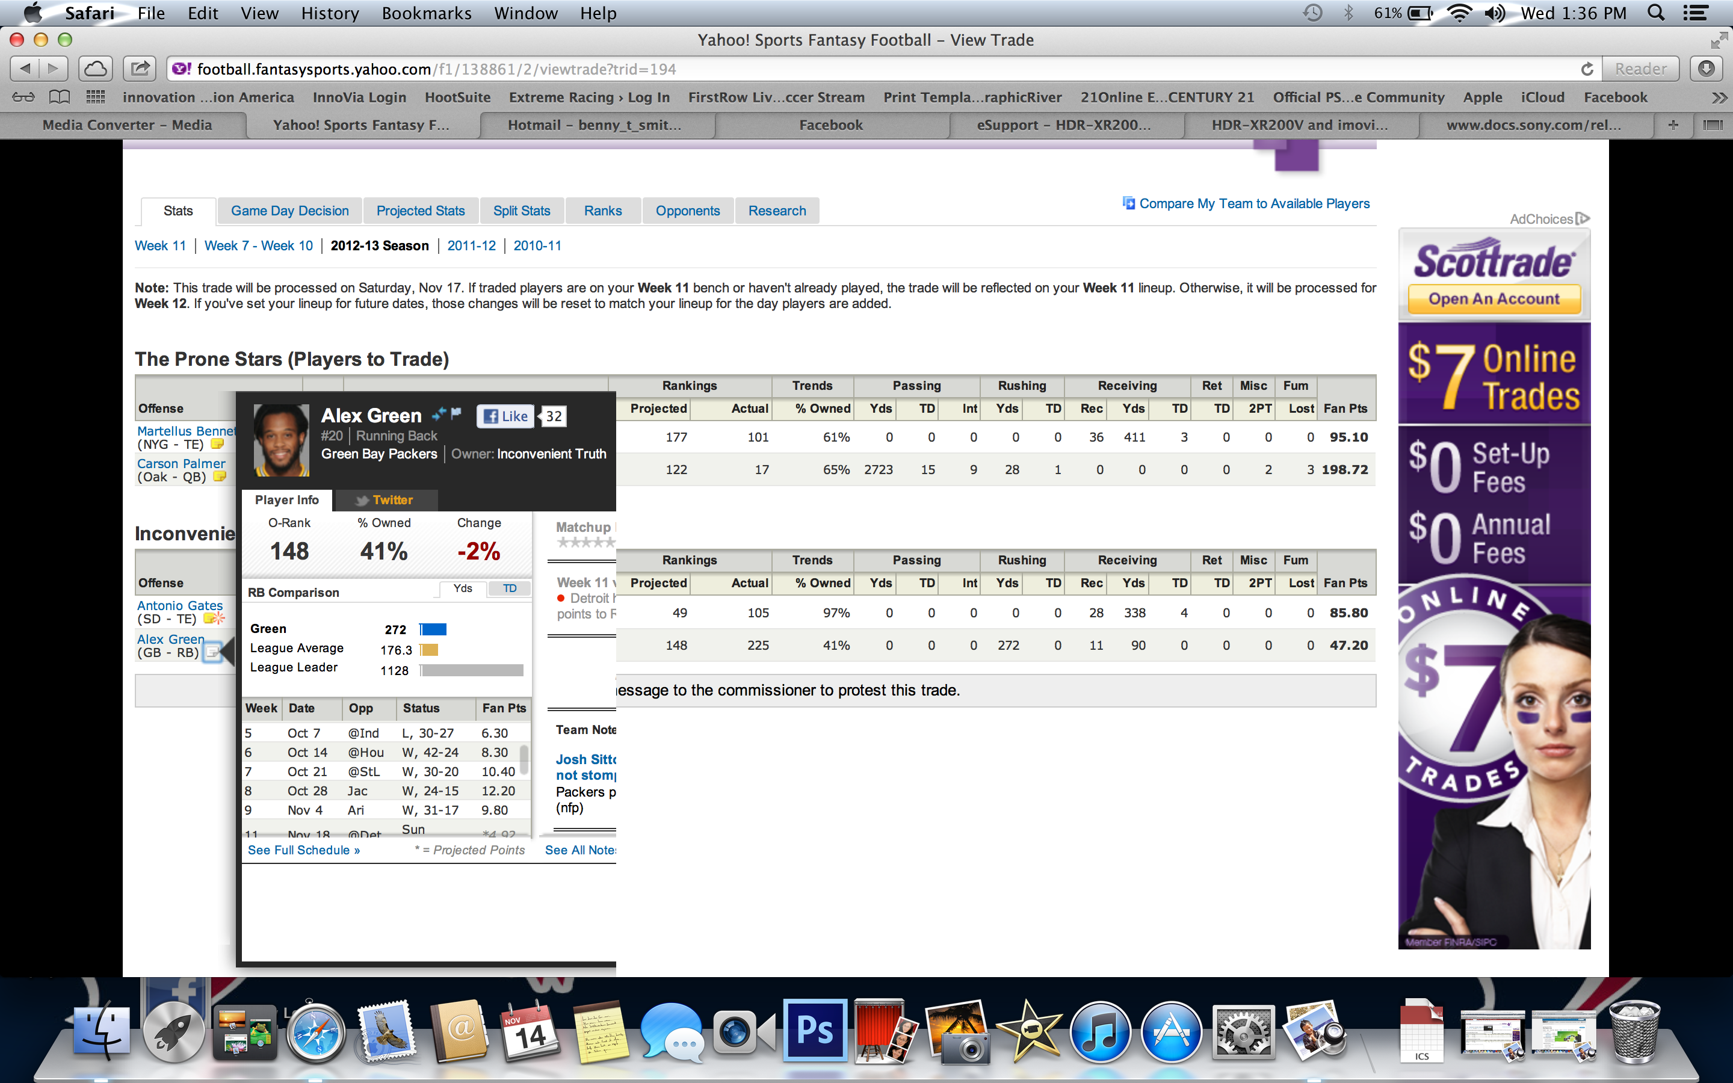The width and height of the screenshot is (1733, 1083).
Task: Open the iCloud tabs cloud icon
Action: coord(96,69)
